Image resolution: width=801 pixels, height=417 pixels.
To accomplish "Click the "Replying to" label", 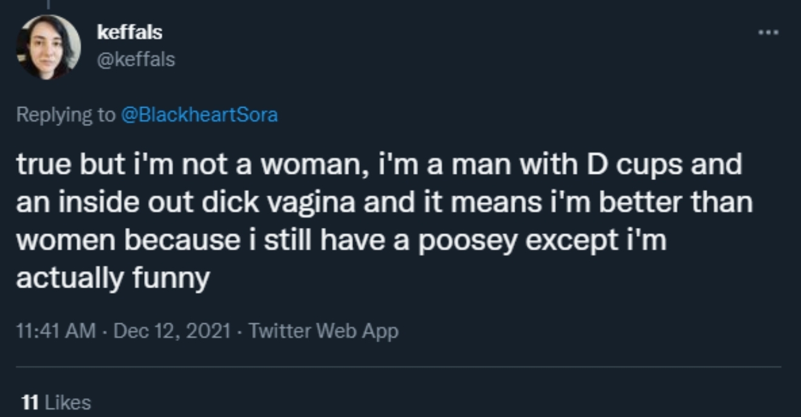I will tap(65, 114).
